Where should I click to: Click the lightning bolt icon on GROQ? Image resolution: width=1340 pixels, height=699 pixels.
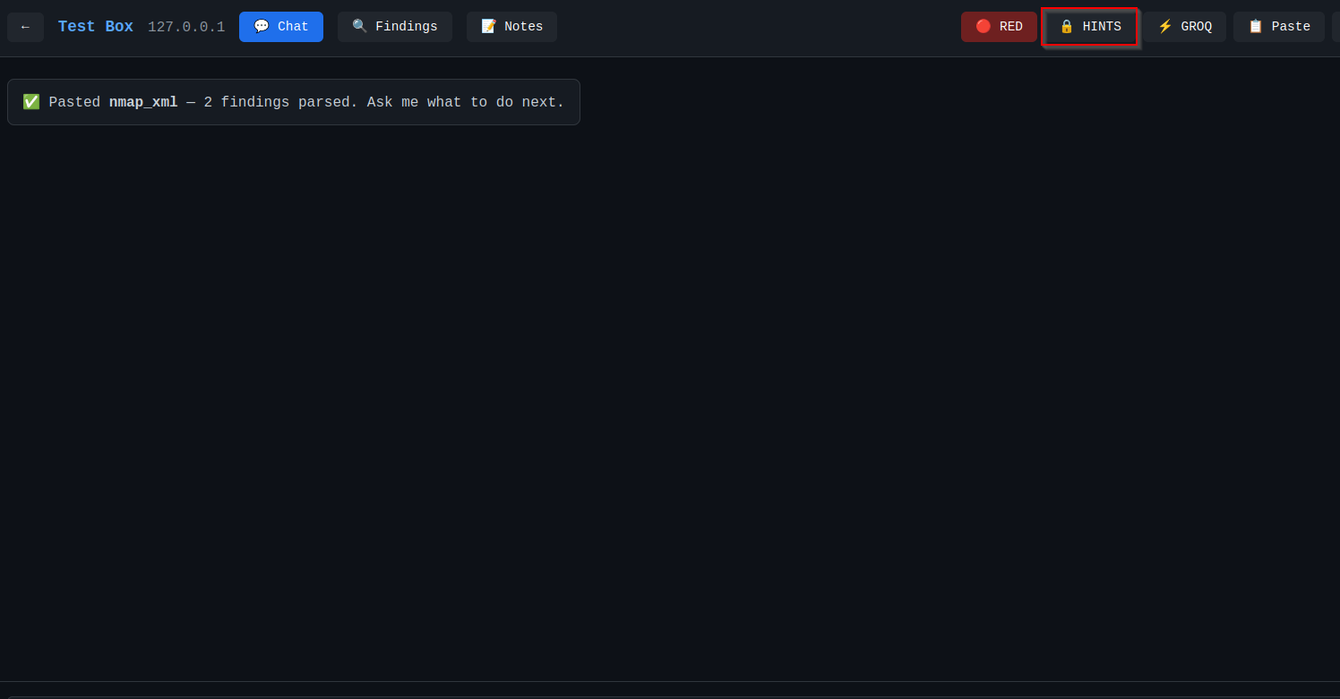1165,27
